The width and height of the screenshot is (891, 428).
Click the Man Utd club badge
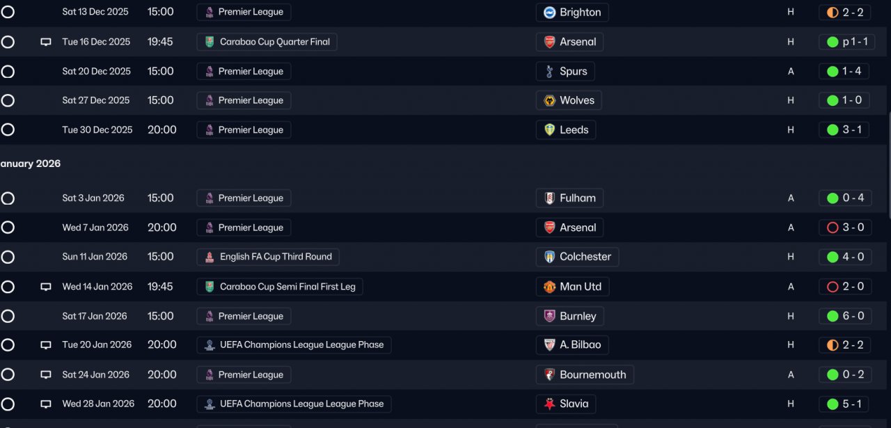(550, 287)
